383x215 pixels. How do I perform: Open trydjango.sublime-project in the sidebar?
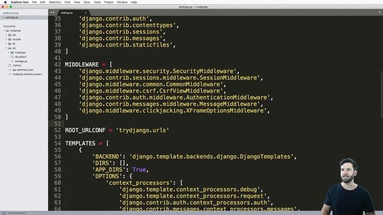tap(27, 74)
